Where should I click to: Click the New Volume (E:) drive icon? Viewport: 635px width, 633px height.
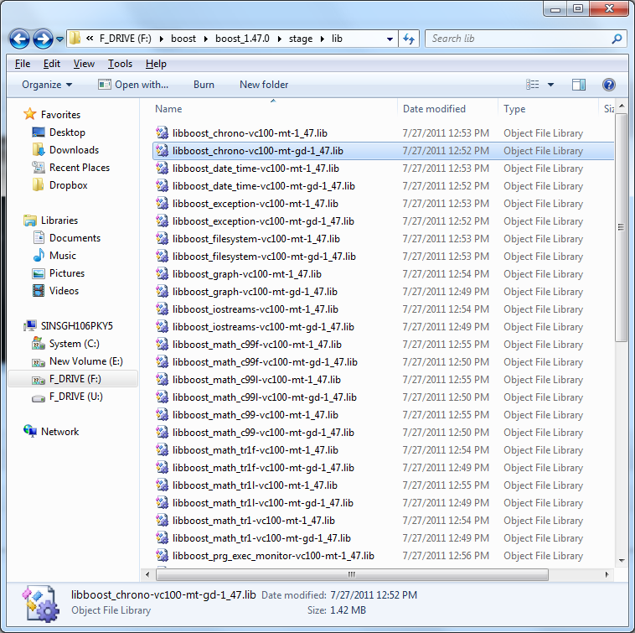coord(39,362)
